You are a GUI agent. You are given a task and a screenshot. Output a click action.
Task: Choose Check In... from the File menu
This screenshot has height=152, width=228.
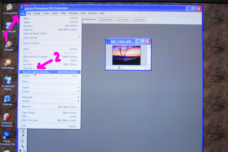[50, 68]
